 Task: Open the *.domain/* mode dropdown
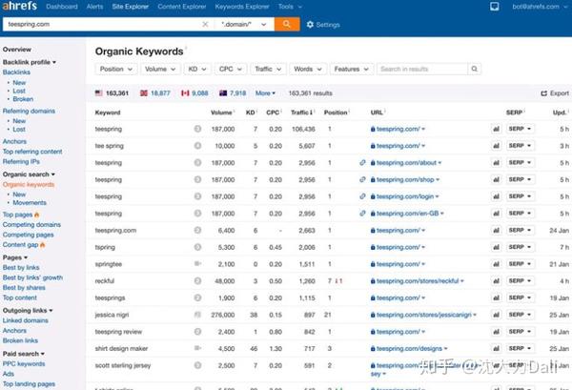(244, 25)
